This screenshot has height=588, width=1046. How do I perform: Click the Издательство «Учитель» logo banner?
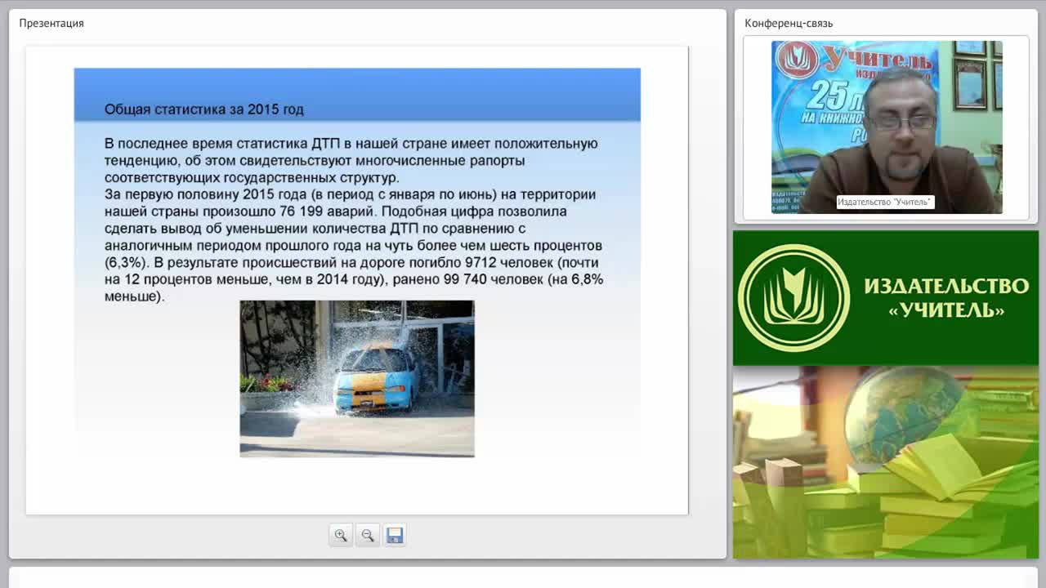(886, 298)
